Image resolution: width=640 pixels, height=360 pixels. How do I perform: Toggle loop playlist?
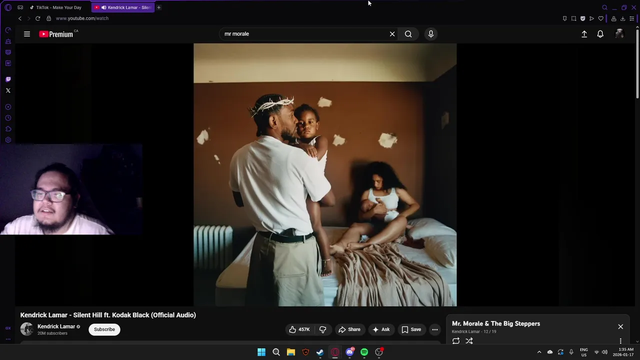[456, 341]
